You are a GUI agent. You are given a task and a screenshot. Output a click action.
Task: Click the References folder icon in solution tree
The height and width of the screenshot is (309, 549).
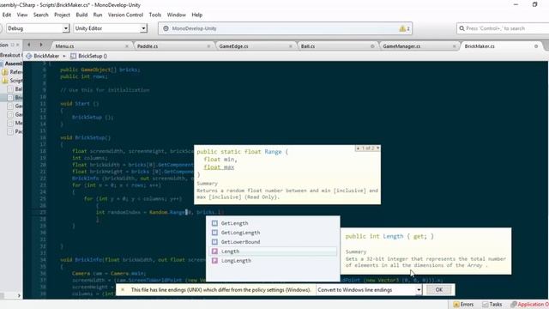[x=5, y=72]
